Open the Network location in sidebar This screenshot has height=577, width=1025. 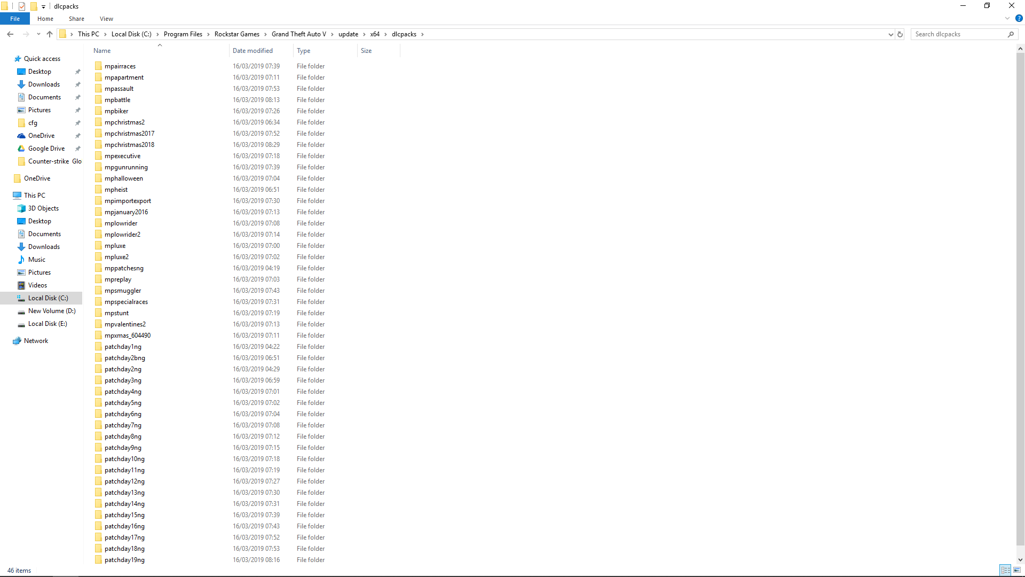point(36,341)
